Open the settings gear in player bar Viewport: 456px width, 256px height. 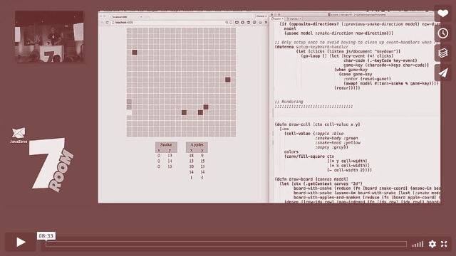pos(432,244)
